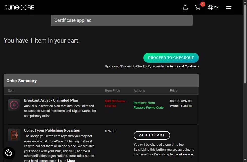Image resolution: width=247 pixels, height=162 pixels.
Task: Click the scrollbar down arrow
Action: point(245,160)
